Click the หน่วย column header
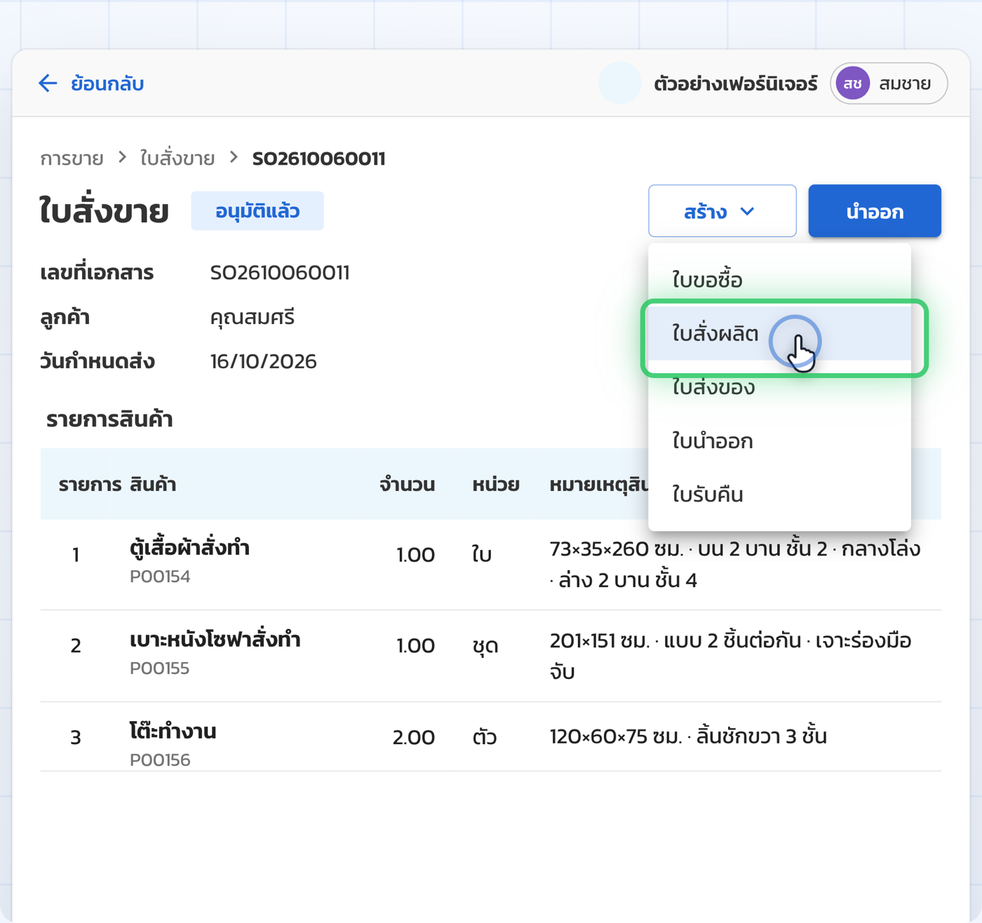Viewport: 982px width, 923px height. 496,485
